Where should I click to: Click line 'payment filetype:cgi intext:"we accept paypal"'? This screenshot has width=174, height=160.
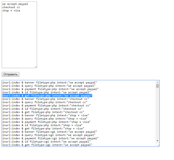click(50, 138)
